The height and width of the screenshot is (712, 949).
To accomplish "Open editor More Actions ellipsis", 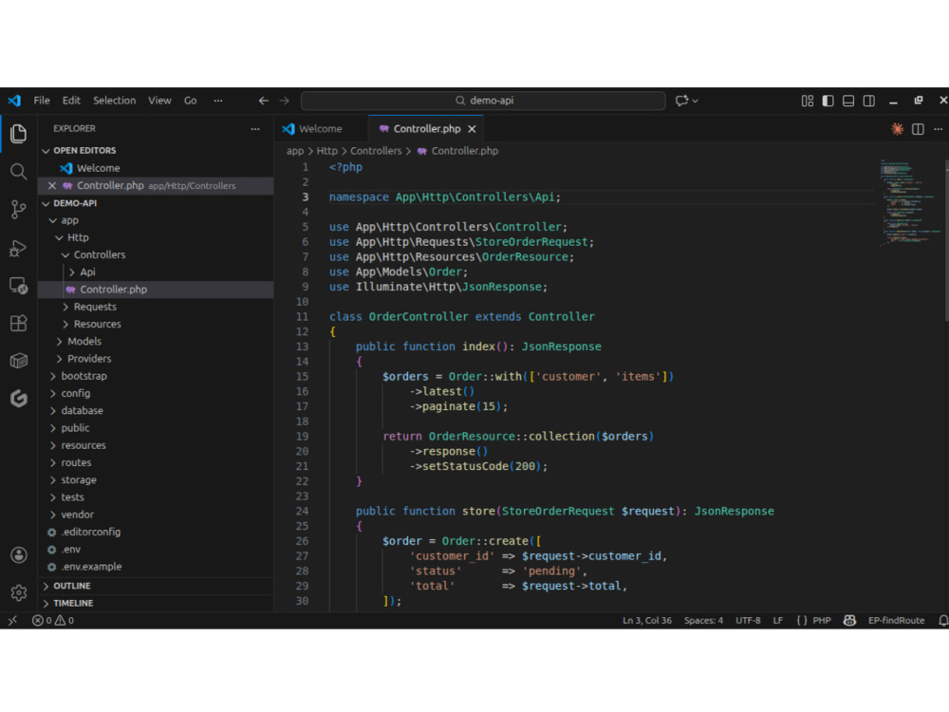I will tap(939, 129).
